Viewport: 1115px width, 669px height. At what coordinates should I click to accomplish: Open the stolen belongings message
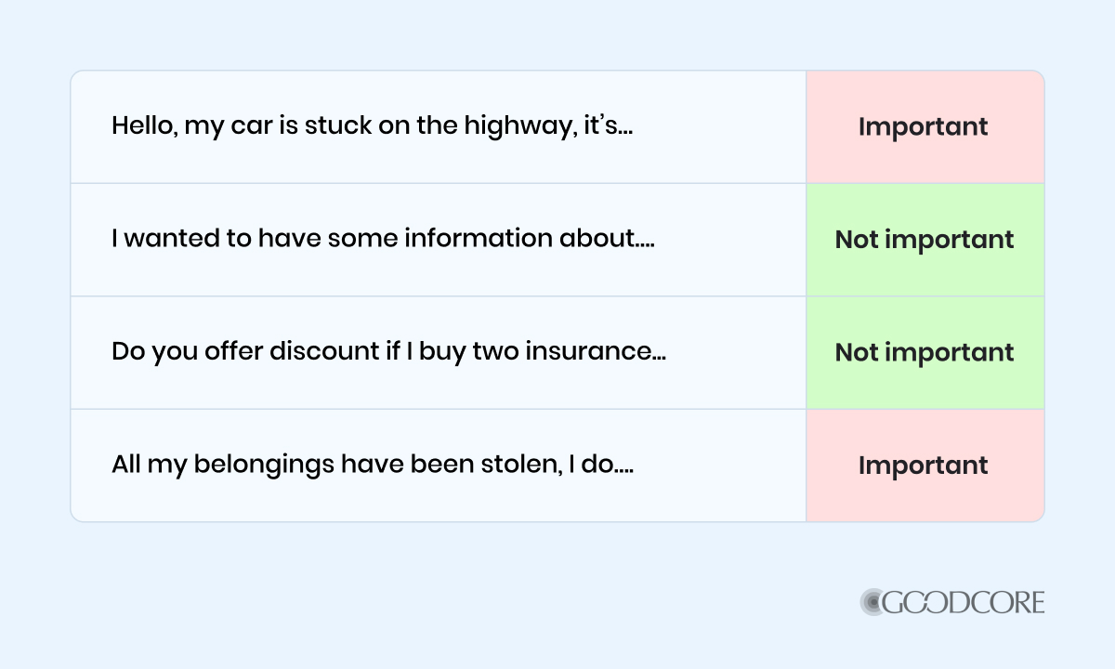click(373, 465)
